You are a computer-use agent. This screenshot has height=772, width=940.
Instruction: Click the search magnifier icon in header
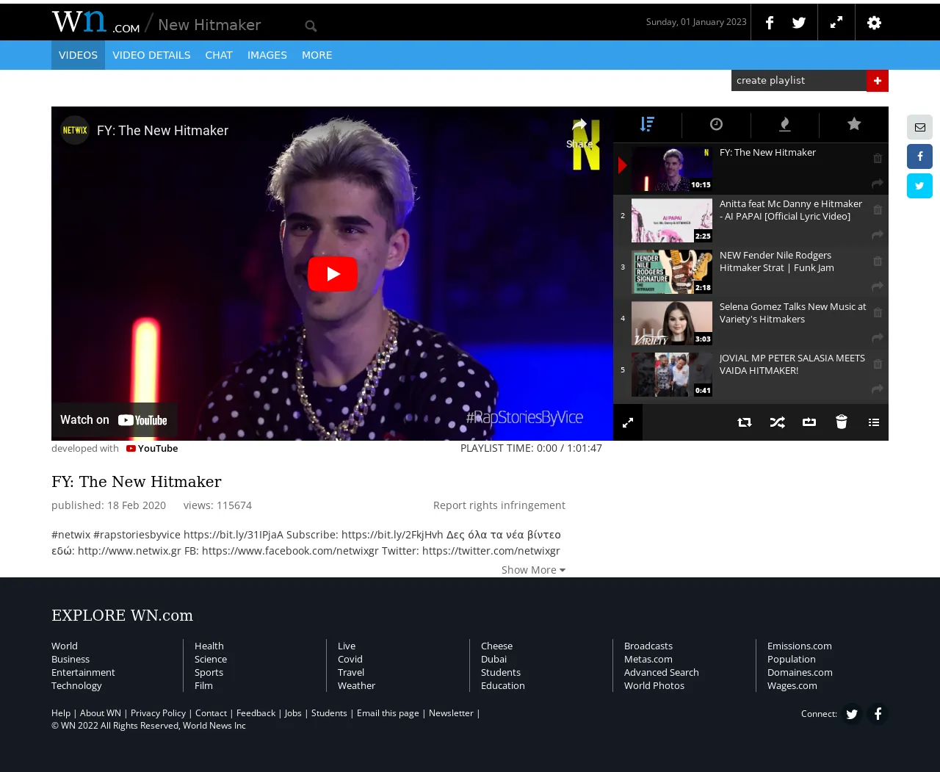coord(311,26)
